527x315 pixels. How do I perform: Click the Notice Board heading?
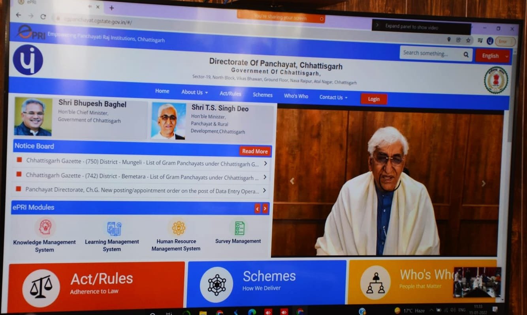coord(34,146)
